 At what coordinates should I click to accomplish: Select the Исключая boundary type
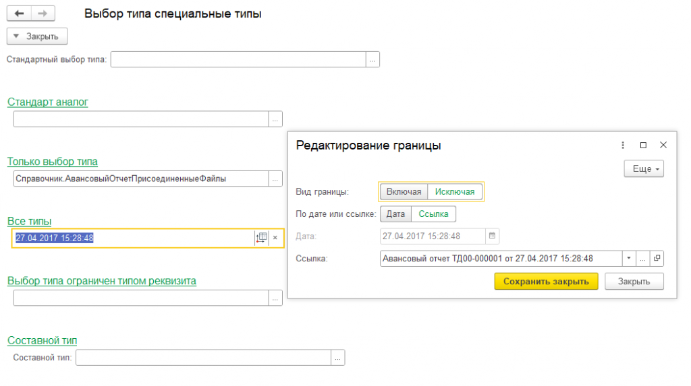[x=455, y=192]
